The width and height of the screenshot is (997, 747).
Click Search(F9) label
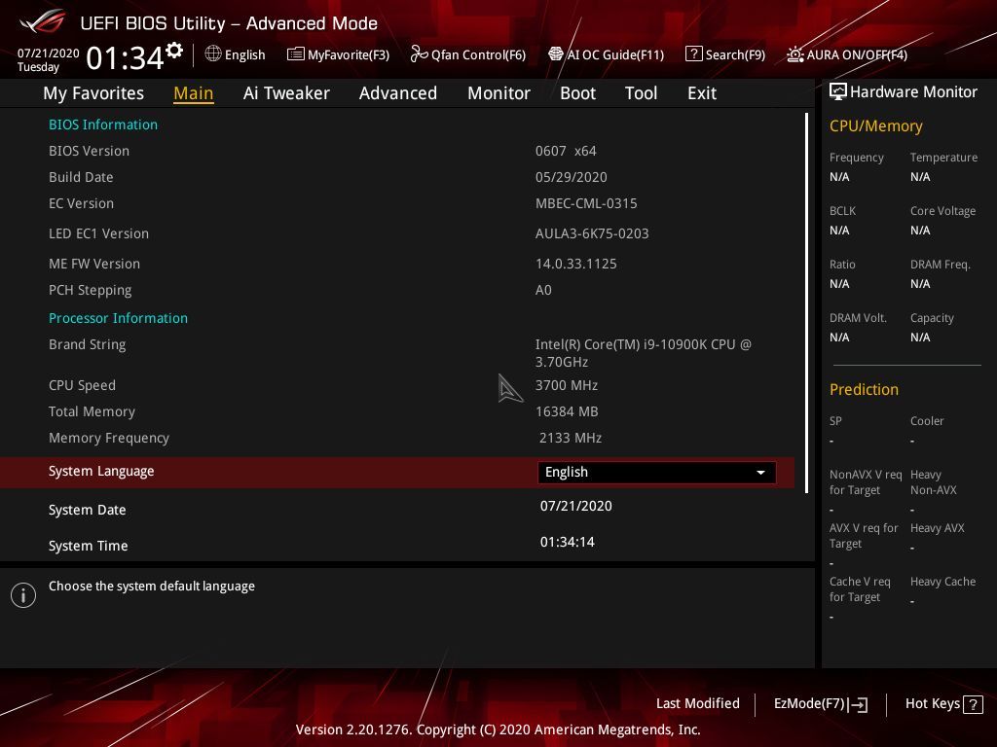[x=735, y=54]
